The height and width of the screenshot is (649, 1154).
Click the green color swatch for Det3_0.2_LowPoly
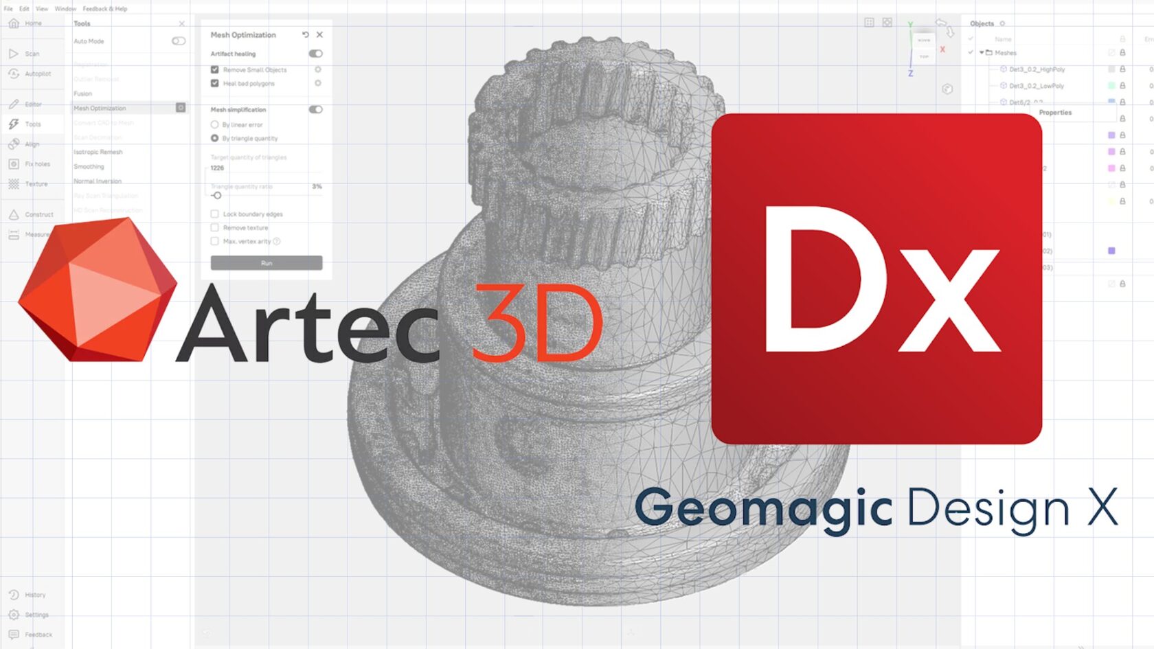(x=1111, y=86)
